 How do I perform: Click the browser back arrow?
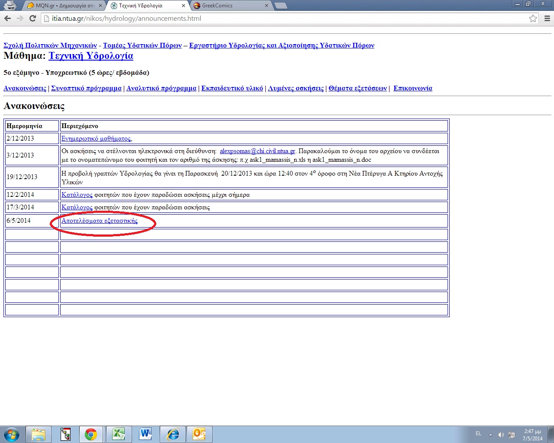coord(7,18)
